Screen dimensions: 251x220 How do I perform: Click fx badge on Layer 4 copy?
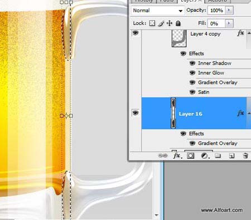click(x=240, y=33)
